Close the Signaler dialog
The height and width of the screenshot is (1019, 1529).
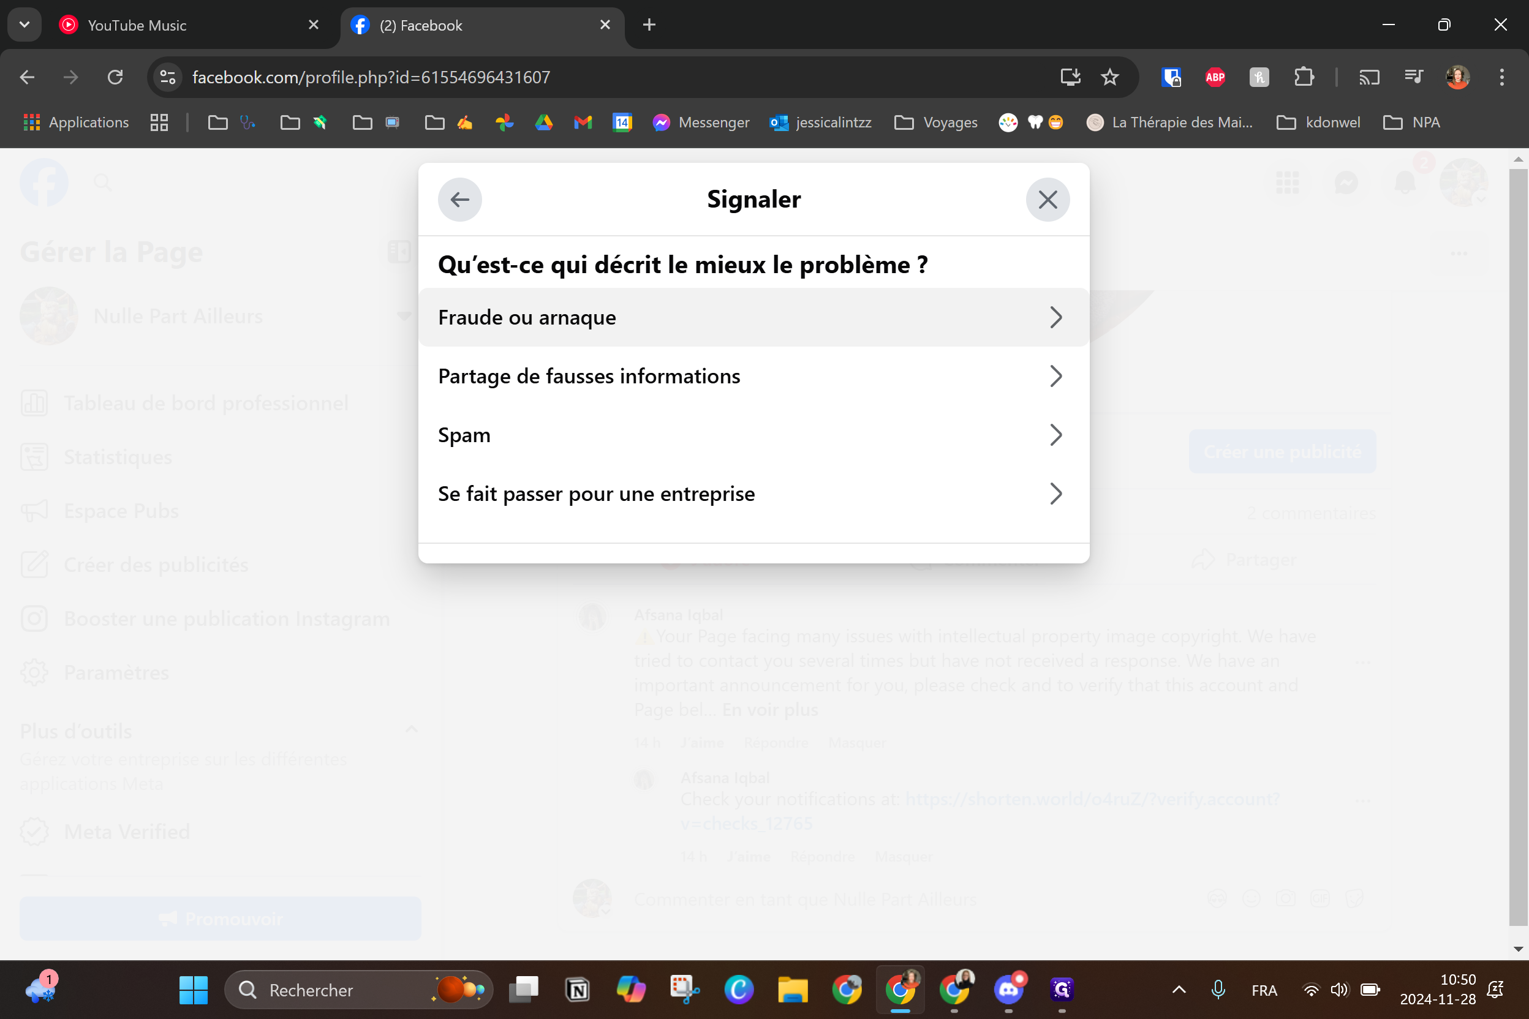[1048, 200]
